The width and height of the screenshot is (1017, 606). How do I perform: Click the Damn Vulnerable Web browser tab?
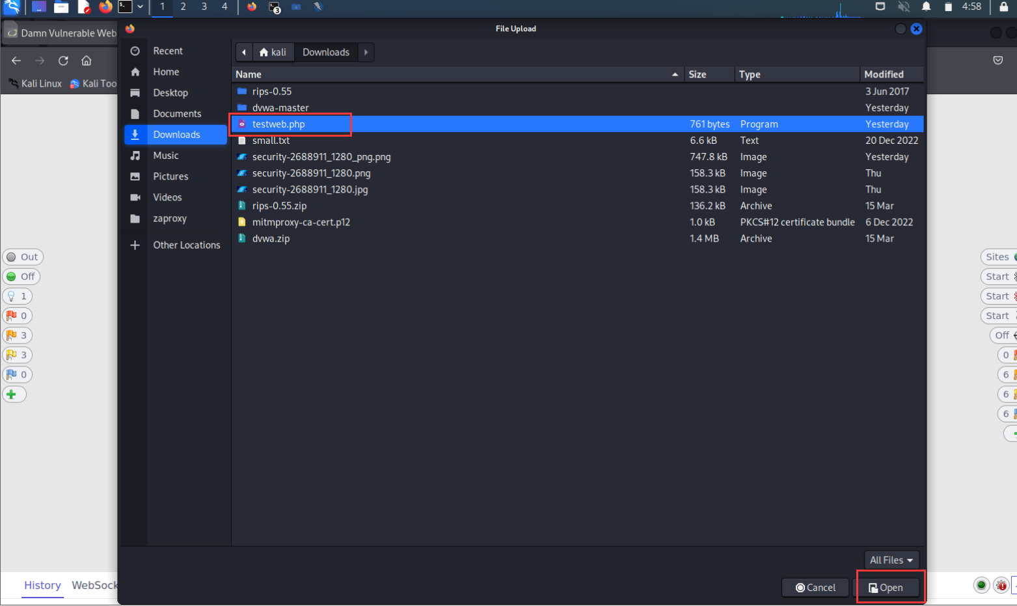pyautogui.click(x=61, y=33)
